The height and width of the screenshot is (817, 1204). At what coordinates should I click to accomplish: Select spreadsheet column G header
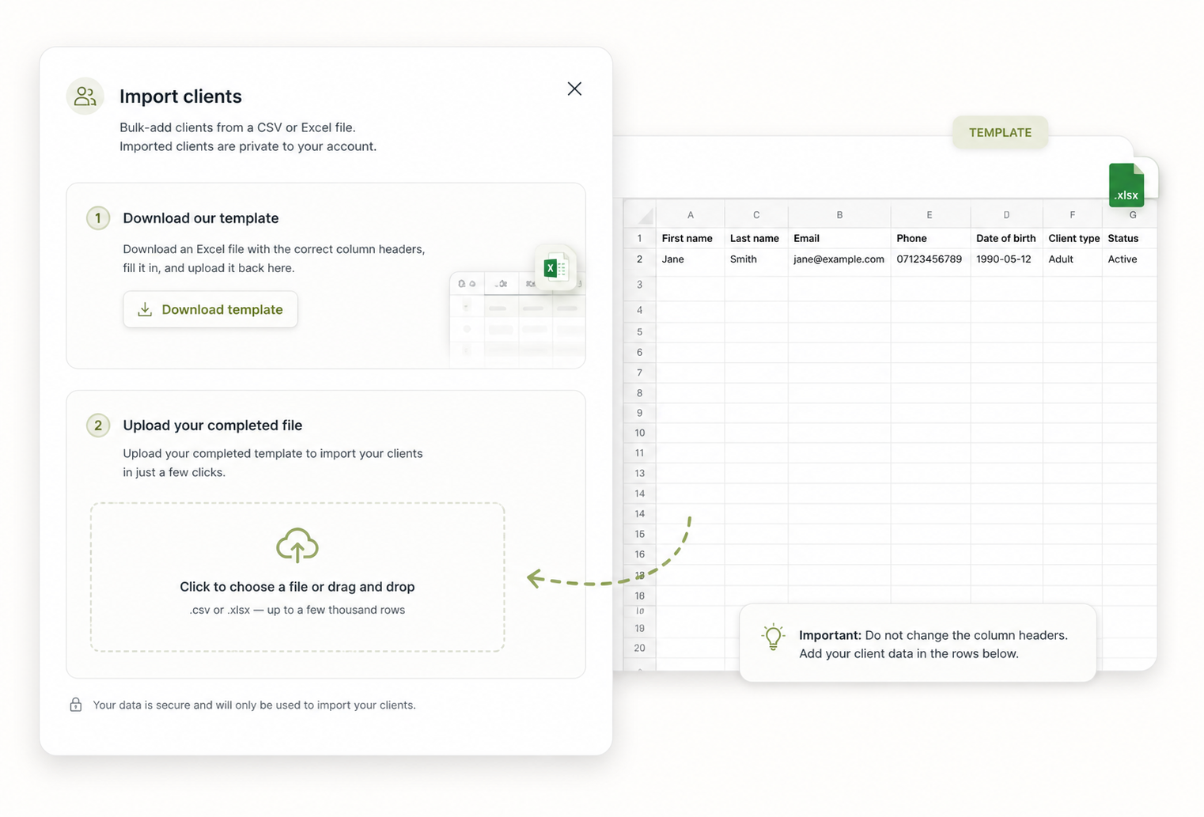coord(1132,214)
